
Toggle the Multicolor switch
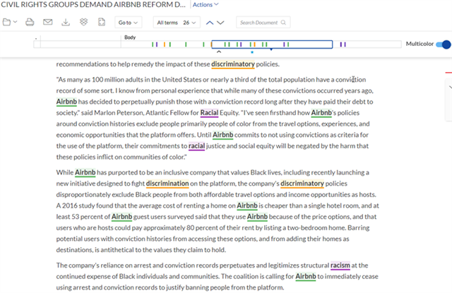(443, 44)
